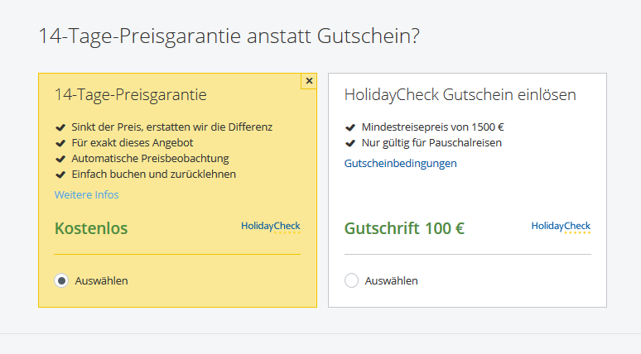Click checkmark beside 'Mindestreisepreis von 1500 €'
Viewport: 641px width, 354px height.
pos(350,127)
